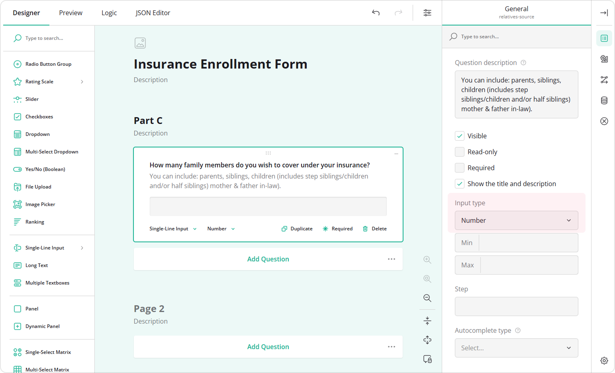Check the Required checkbox in properties
The width and height of the screenshot is (615, 373).
460,168
